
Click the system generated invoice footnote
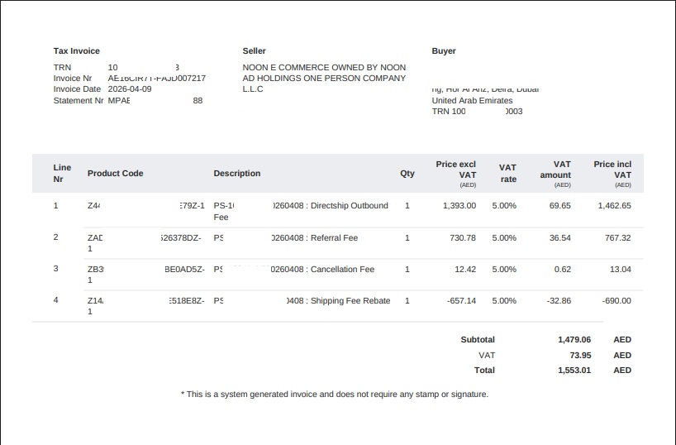click(x=335, y=394)
